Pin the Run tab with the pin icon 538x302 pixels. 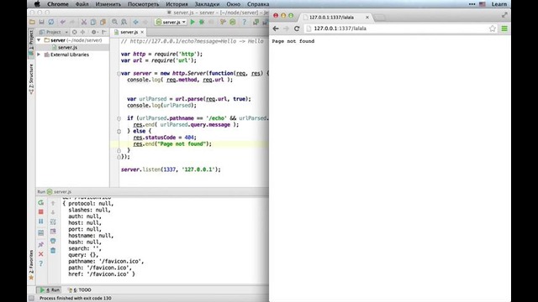point(41,244)
